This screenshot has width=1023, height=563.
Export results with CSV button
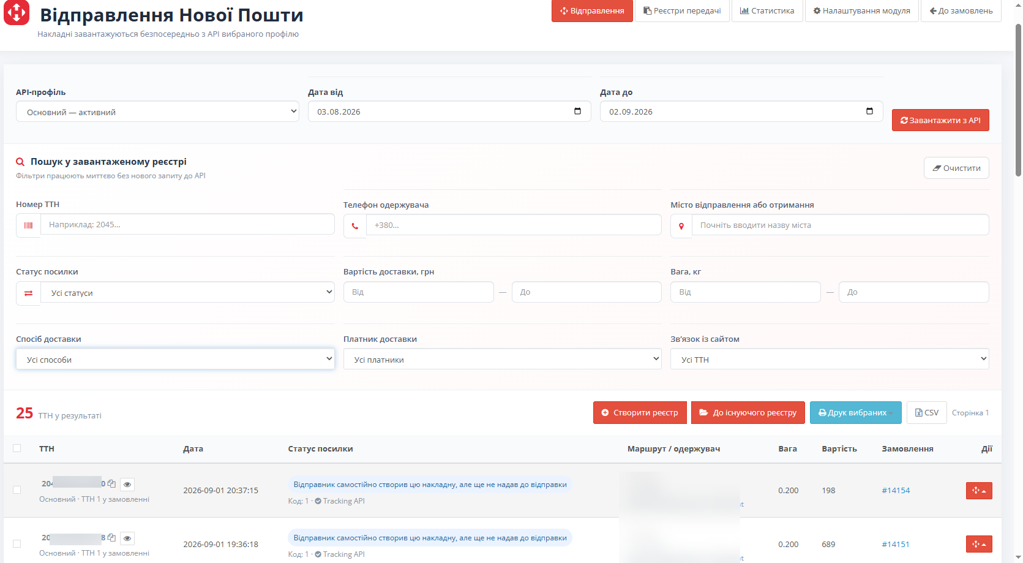927,413
